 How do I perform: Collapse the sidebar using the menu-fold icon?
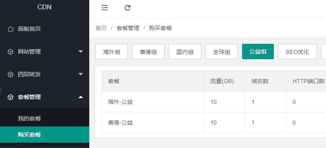pos(105,8)
